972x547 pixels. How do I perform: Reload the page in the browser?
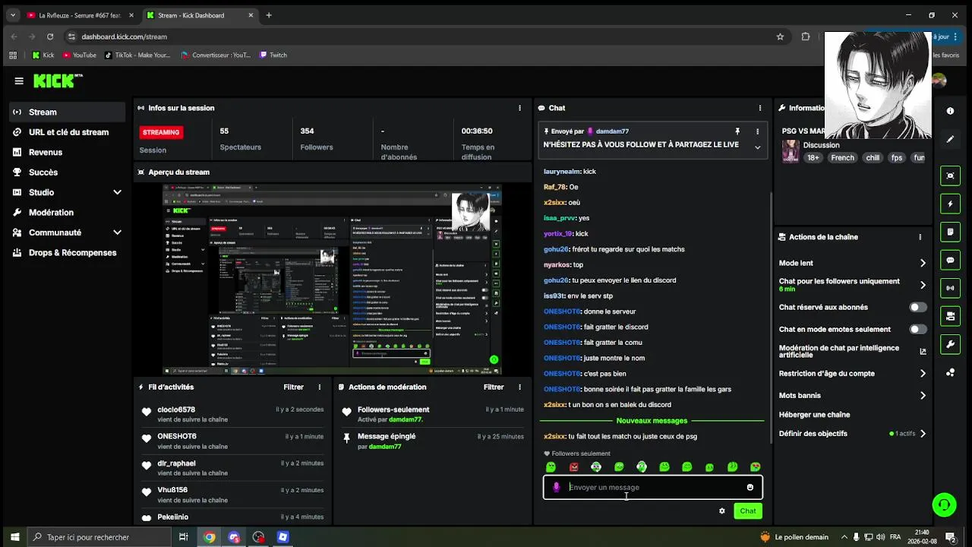pos(50,36)
